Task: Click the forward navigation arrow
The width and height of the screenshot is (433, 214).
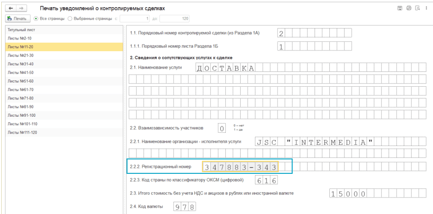Action: pos(20,8)
